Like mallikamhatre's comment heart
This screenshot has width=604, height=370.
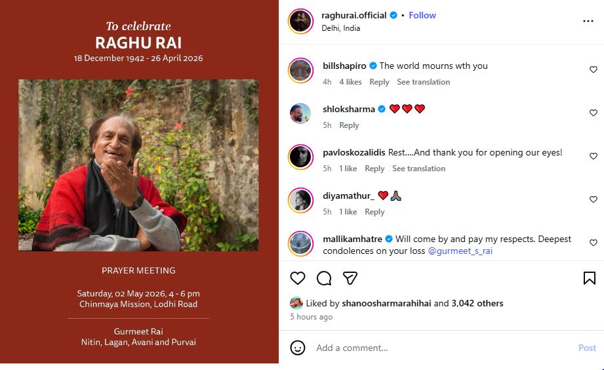(x=594, y=243)
